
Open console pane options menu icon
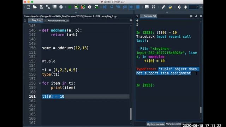(201, 16)
